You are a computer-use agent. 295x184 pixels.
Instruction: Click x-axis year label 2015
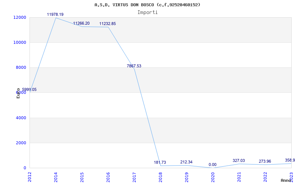pos(82,177)
